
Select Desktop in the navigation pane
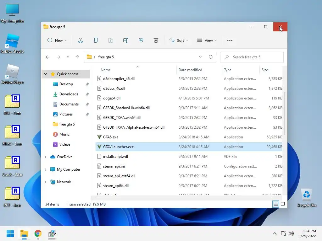tap(66, 84)
